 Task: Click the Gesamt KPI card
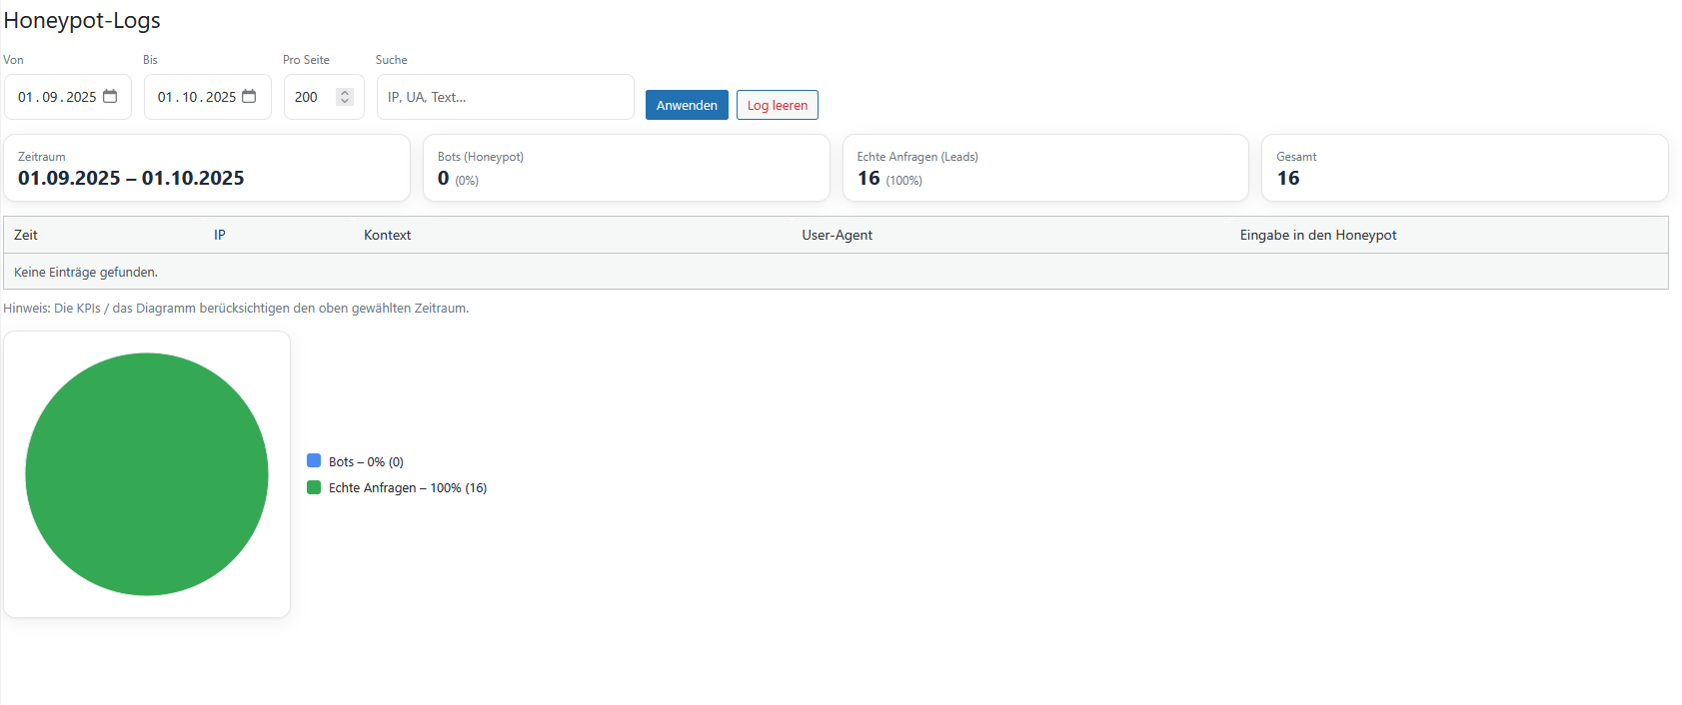1464,168
